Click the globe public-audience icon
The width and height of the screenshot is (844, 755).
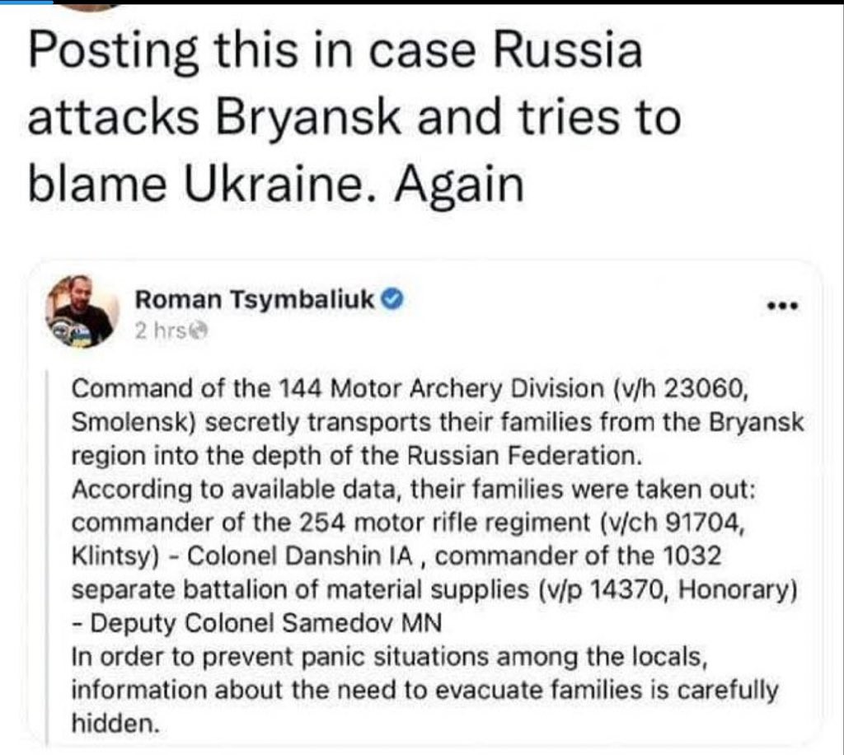coord(194,331)
